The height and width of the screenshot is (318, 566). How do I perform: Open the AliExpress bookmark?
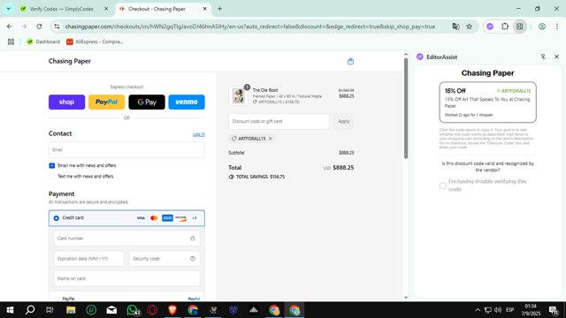[x=95, y=42]
